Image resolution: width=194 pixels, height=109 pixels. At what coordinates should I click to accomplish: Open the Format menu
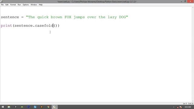pos(13,5)
